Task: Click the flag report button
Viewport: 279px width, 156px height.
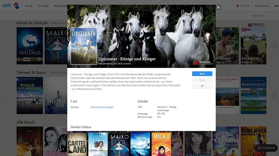Action: point(202,86)
